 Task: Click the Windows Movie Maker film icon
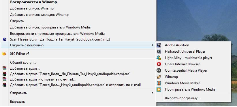159,83
